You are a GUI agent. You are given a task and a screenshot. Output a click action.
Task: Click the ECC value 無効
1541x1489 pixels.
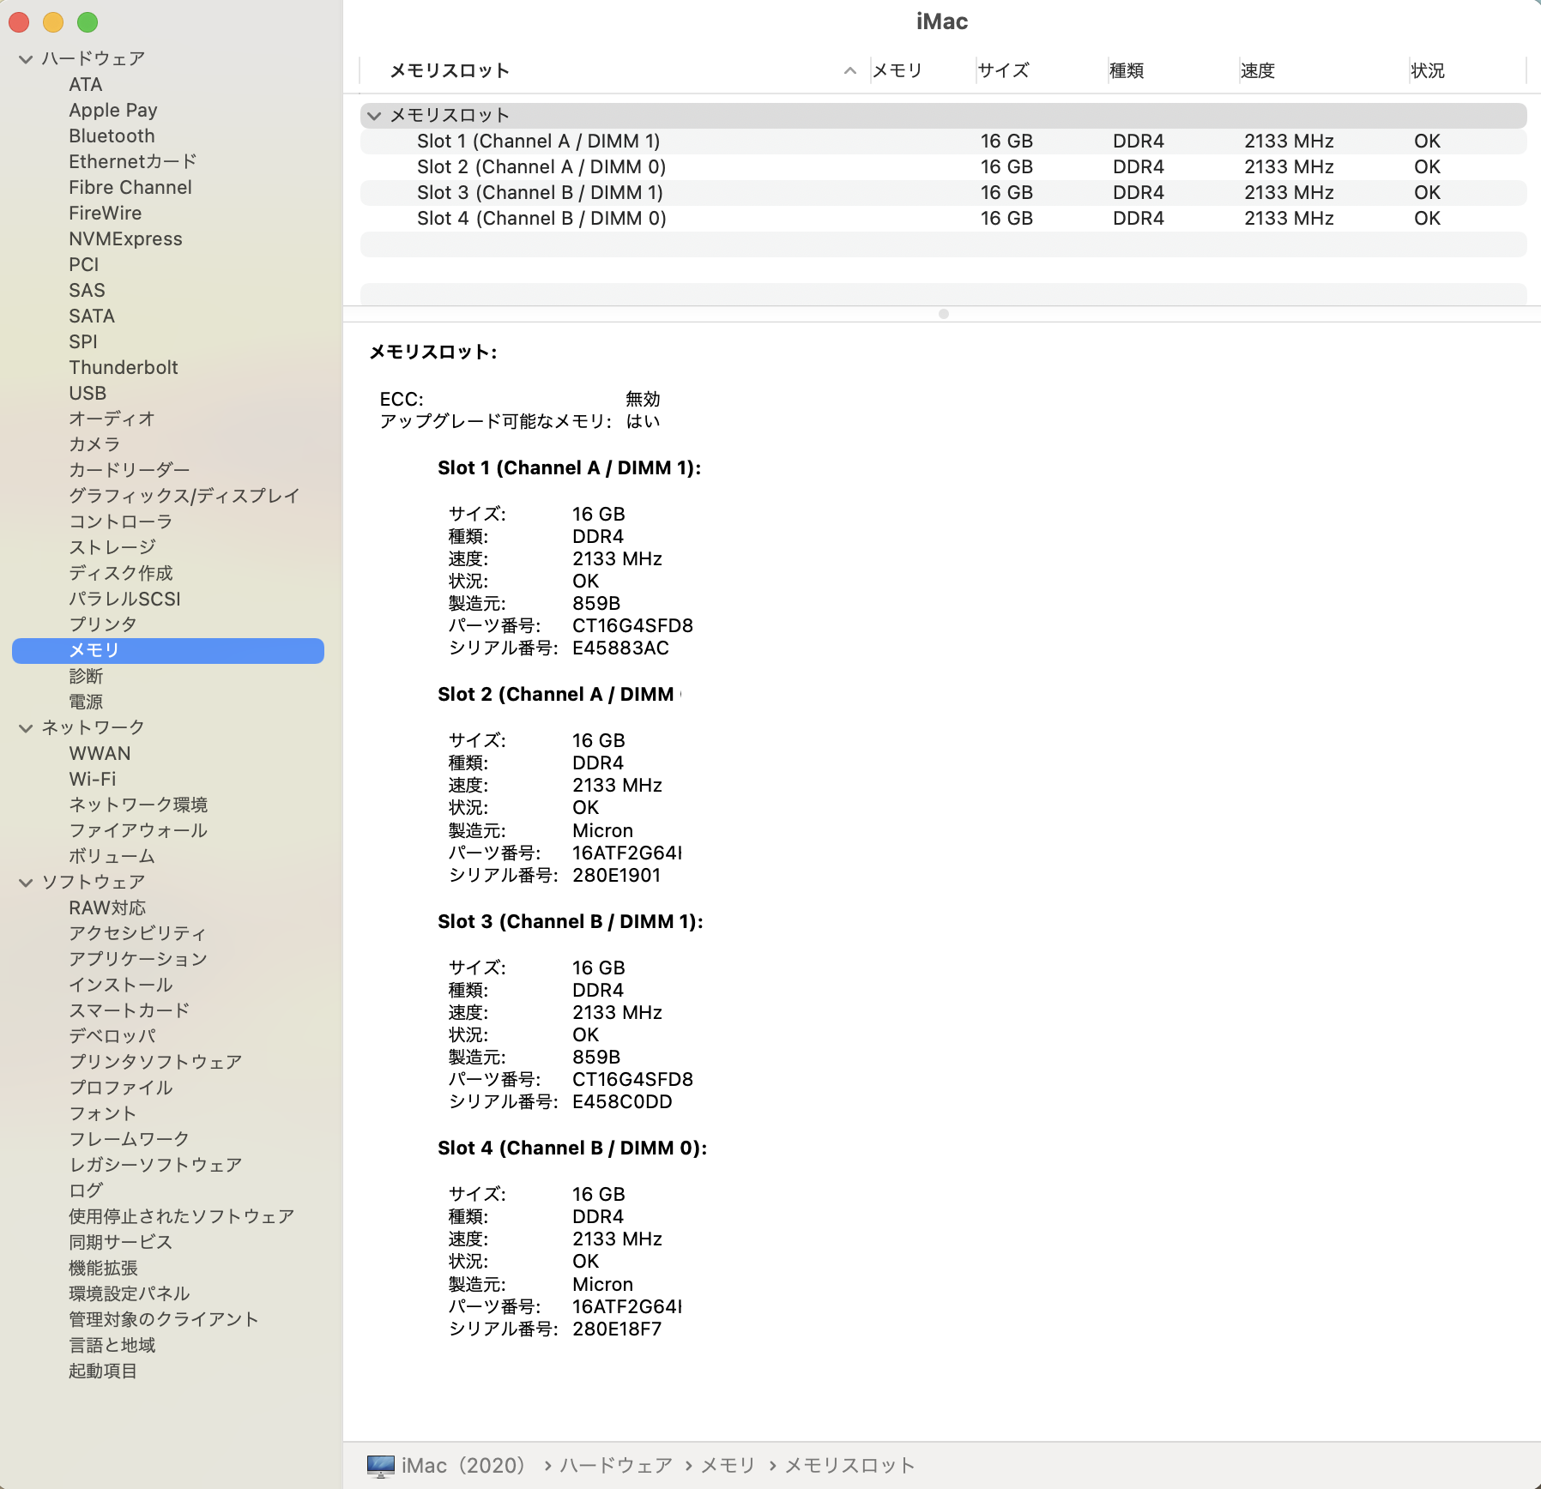point(644,399)
